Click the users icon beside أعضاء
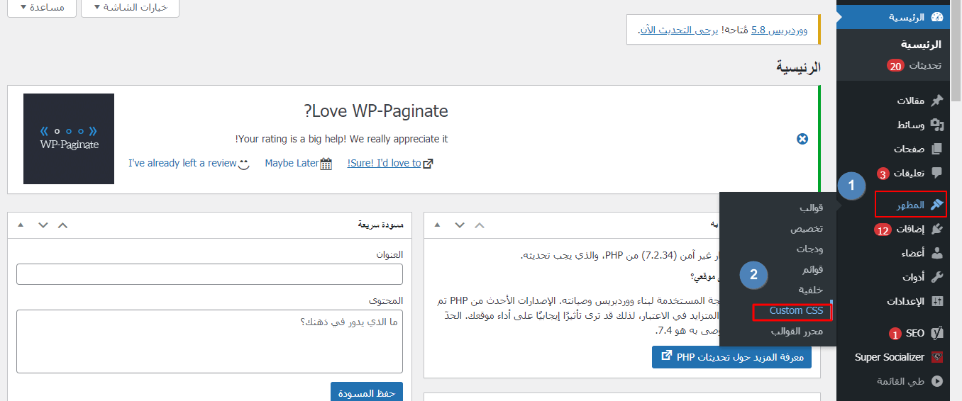 click(936, 253)
